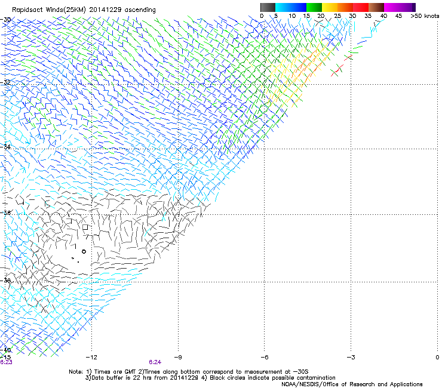Click the '45' legend scale label
442x388 pixels.
398,16
